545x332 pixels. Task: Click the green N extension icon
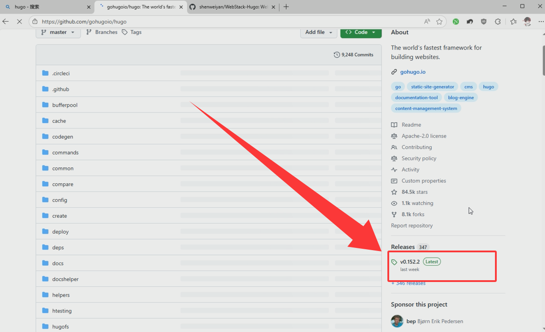[456, 21]
